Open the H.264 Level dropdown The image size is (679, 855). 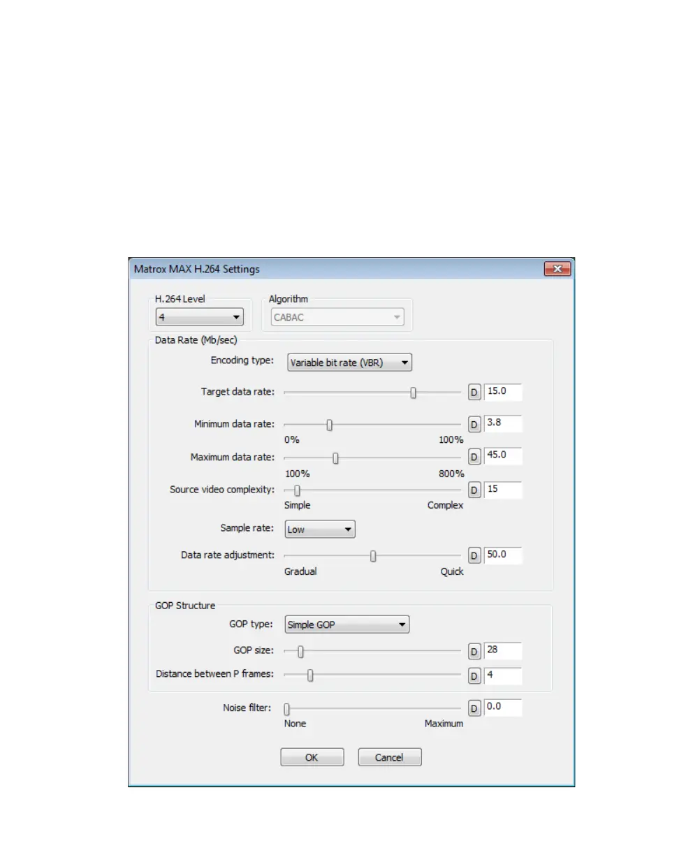pos(199,316)
